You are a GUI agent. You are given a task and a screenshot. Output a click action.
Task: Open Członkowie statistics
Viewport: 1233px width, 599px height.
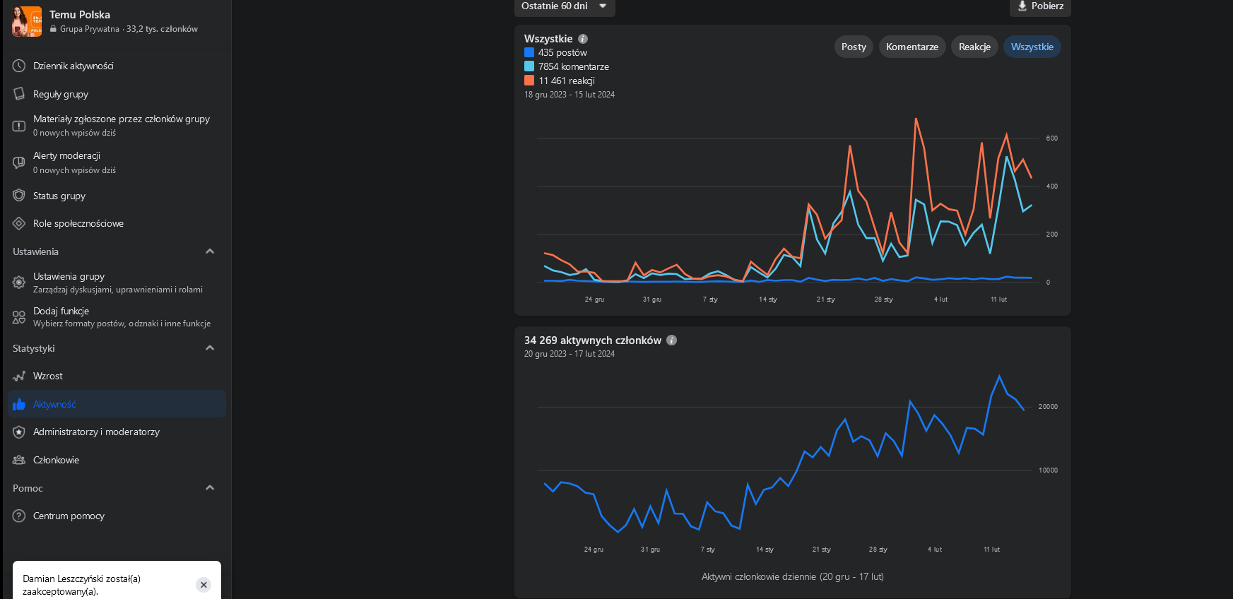[117, 460]
